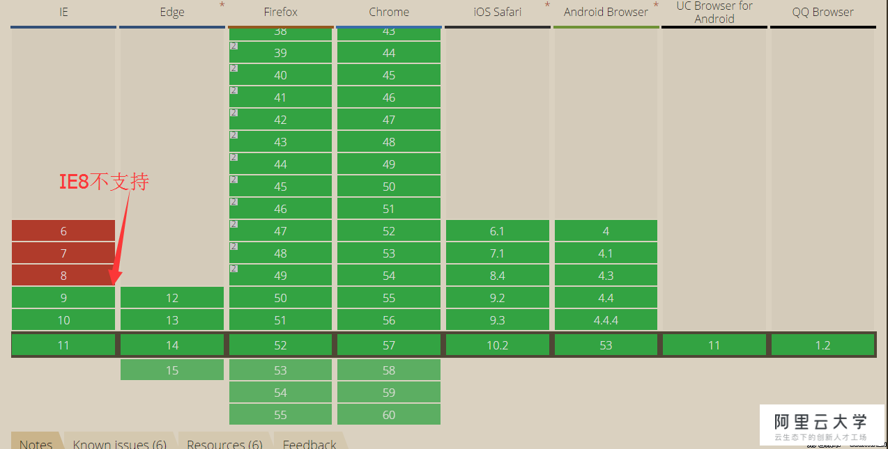
Task: Select the IE 7 unsupported cell
Action: pos(63,253)
